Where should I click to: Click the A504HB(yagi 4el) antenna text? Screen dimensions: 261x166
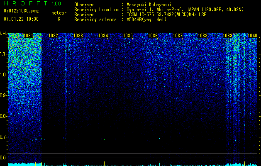(146, 20)
